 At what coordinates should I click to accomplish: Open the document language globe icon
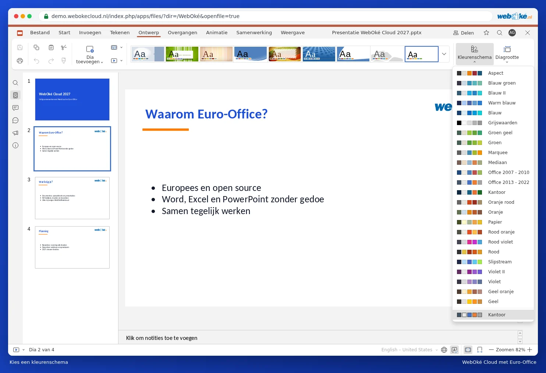(444, 350)
